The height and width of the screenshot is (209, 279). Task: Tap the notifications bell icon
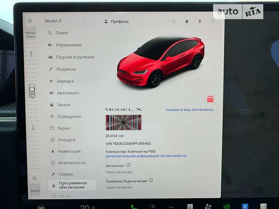click(187, 21)
